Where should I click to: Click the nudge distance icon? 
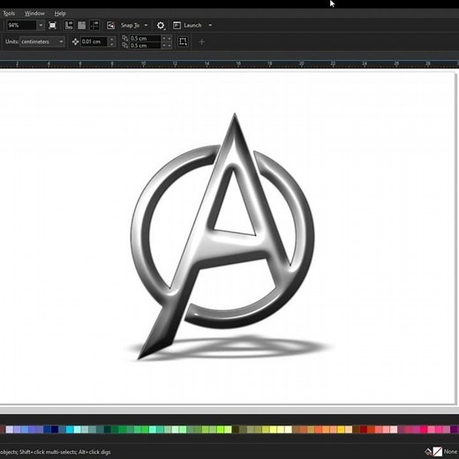coord(75,41)
